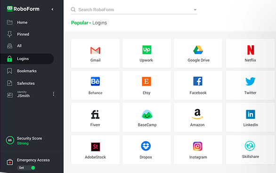
Task: Open the Skillshare login icon
Action: coord(250,146)
